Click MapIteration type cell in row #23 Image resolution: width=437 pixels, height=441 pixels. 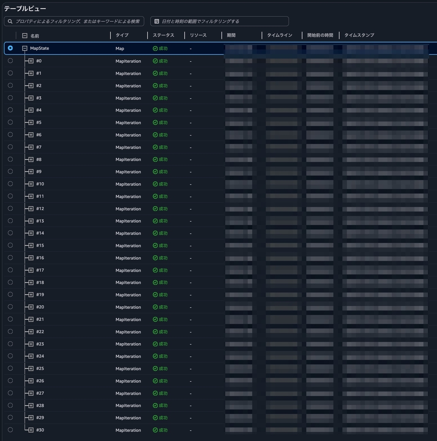(x=128, y=344)
